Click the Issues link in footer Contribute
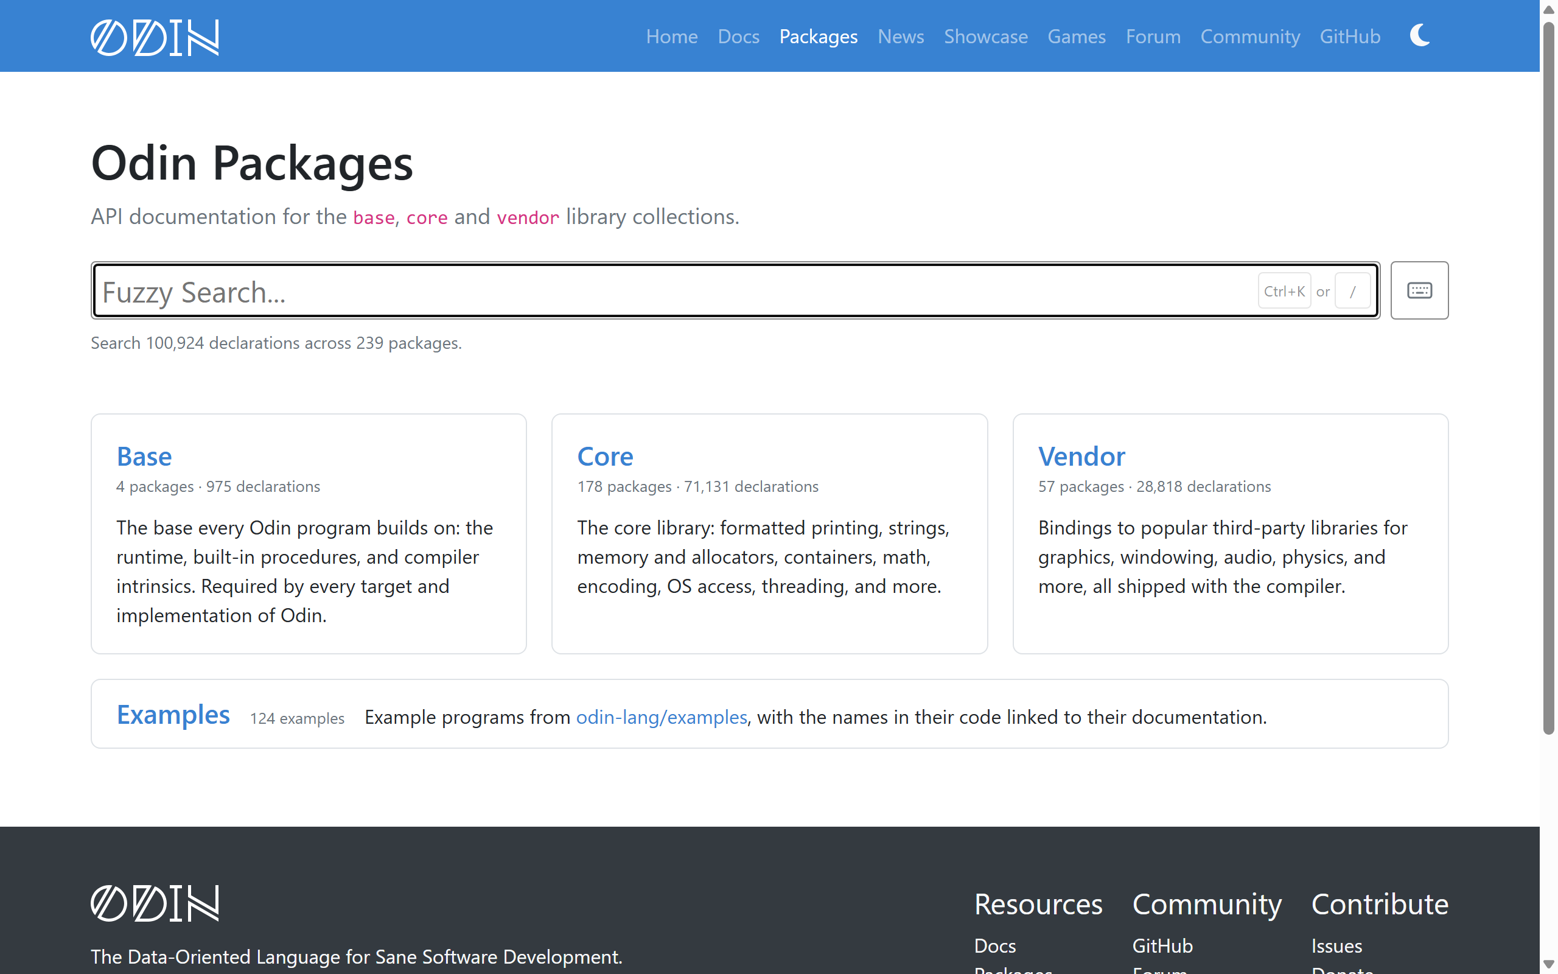1558x974 pixels. [1336, 945]
